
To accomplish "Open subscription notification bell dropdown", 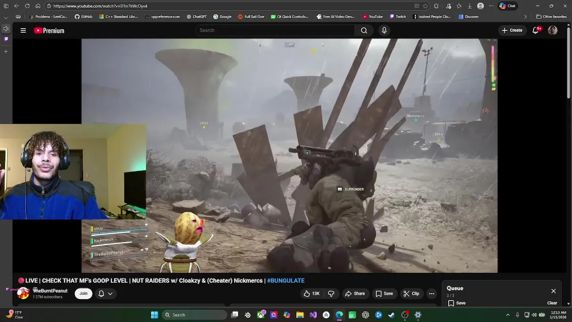I will click(x=105, y=293).
